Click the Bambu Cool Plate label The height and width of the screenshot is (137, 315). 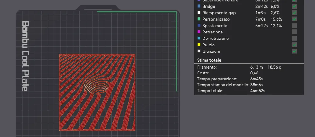click(26, 56)
